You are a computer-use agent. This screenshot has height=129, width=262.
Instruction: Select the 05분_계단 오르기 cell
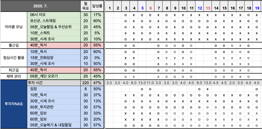click(x=54, y=76)
